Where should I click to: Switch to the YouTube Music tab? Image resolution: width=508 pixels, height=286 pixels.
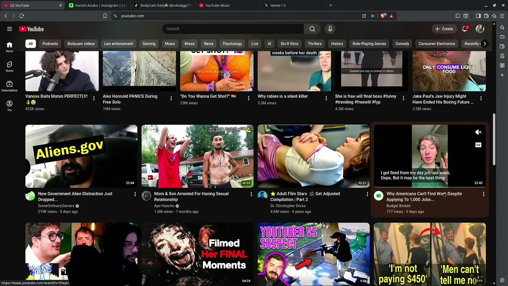click(228, 5)
